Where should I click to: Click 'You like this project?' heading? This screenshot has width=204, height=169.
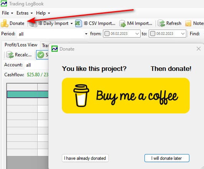[94, 69]
